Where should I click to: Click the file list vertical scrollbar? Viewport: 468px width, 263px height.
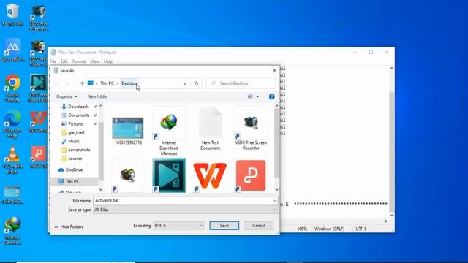(x=276, y=143)
